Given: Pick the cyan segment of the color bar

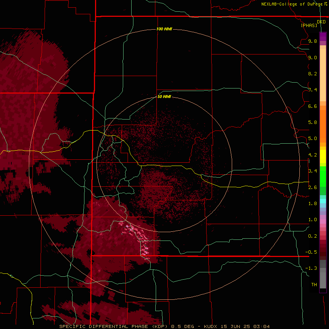Looking at the screenshot, I should [x=323, y=201].
